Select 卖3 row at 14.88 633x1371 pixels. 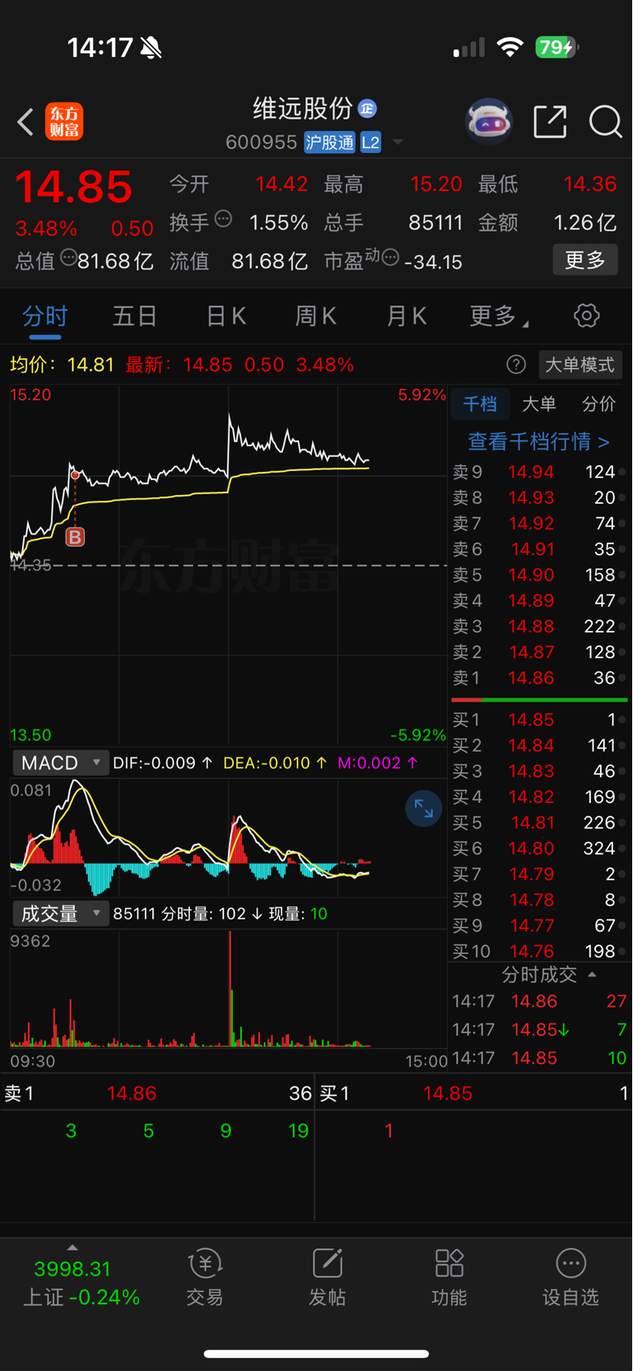(x=539, y=626)
